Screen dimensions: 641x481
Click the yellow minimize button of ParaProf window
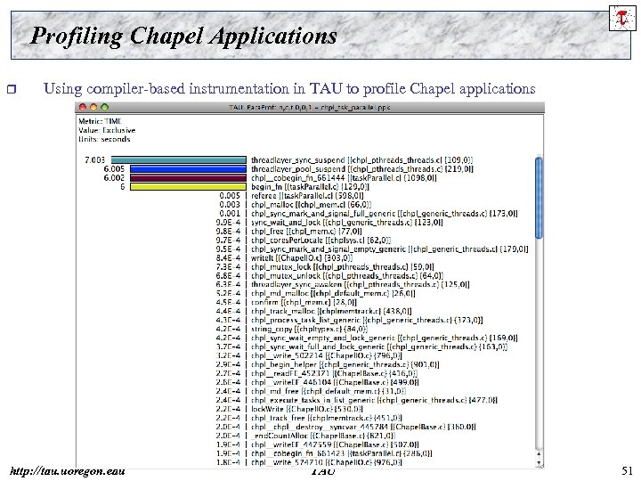[x=93, y=107]
